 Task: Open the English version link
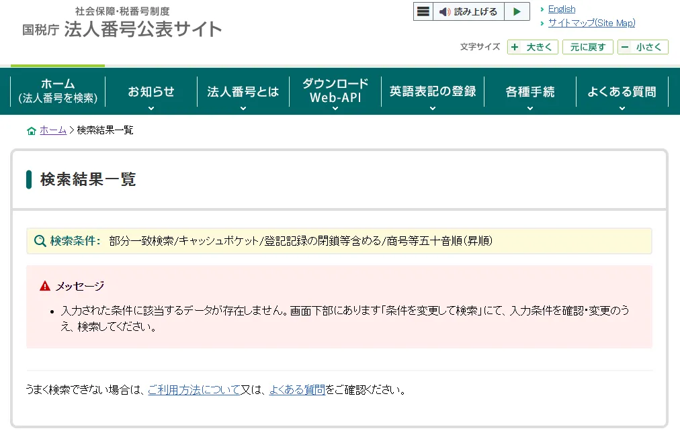point(562,9)
